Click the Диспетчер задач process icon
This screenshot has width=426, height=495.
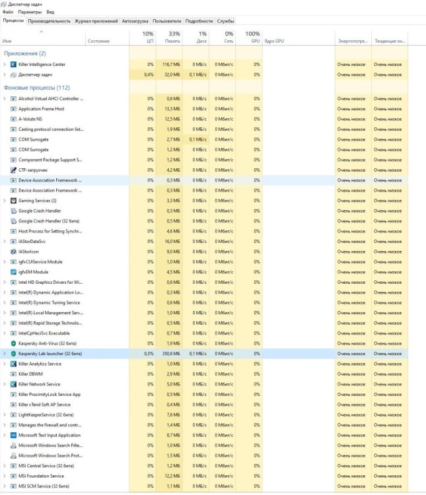(13, 75)
